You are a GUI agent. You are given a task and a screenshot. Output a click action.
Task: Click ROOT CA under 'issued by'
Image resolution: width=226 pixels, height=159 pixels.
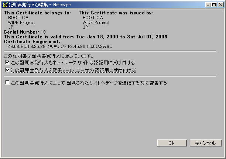[x=93, y=18]
